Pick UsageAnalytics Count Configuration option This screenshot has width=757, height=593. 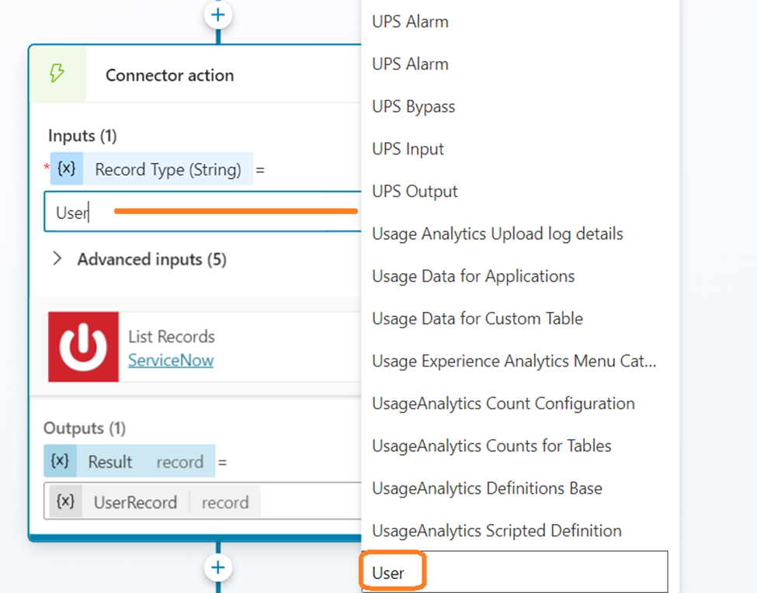click(503, 404)
